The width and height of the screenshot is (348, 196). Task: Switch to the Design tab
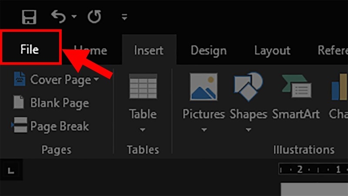[208, 51]
